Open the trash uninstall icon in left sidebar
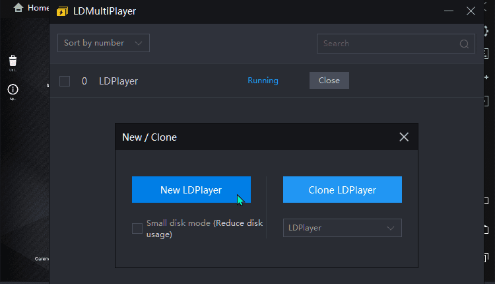This screenshot has height=284, width=495. 13,61
